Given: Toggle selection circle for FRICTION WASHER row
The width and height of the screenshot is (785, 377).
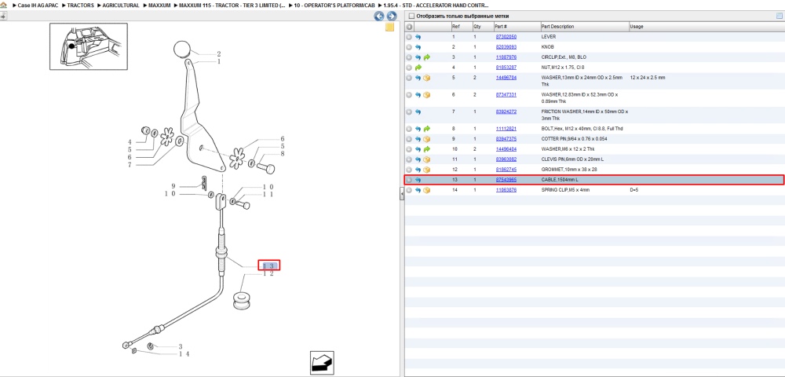Looking at the screenshot, I should click(409, 112).
